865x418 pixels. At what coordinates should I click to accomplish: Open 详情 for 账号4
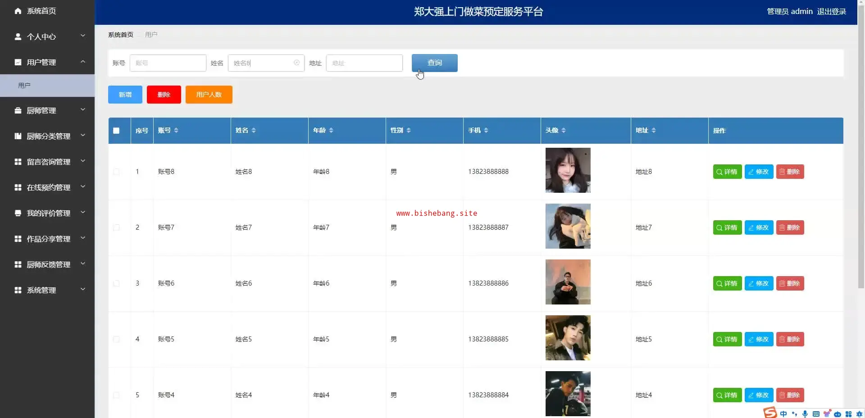[727, 395]
